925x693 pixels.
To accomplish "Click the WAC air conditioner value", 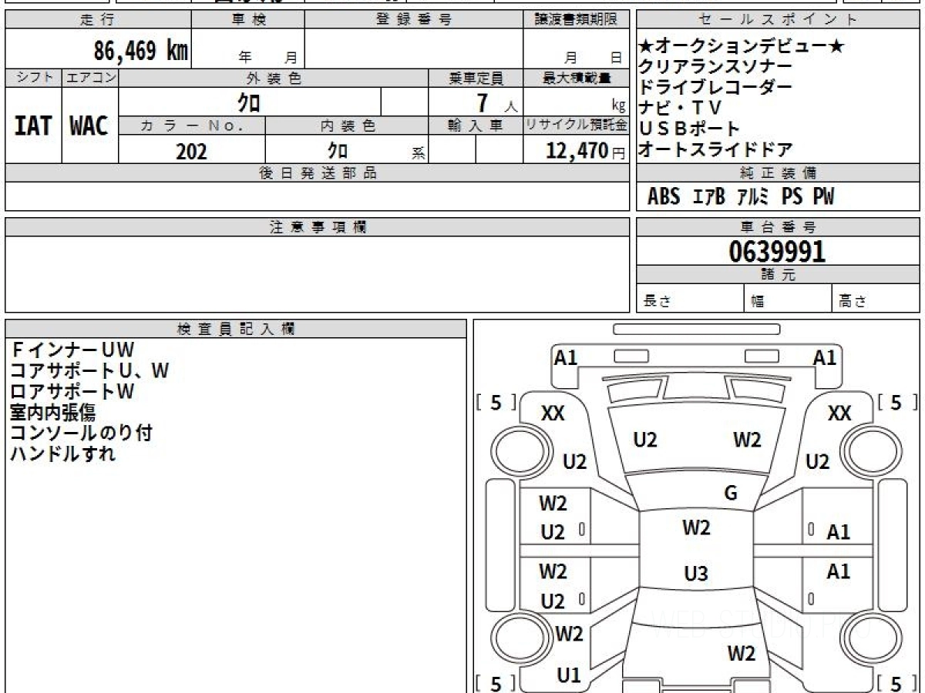I will click(x=89, y=126).
